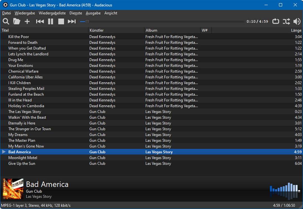Select the track Your Emotions

click(152, 65)
